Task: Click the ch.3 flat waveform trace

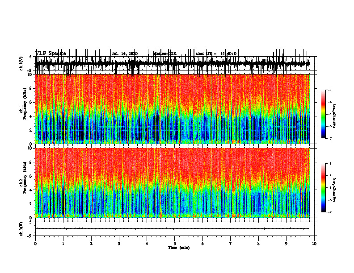Action: point(172,229)
